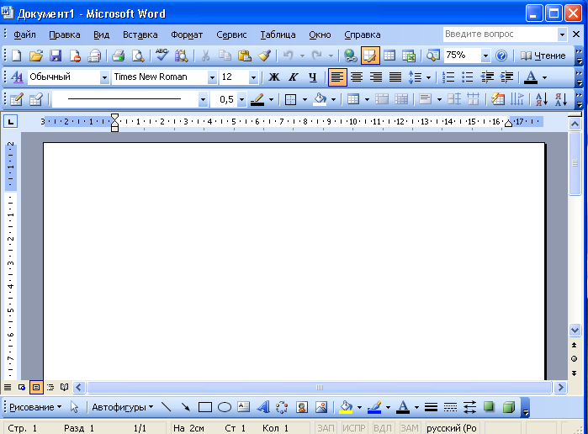Click the Введите вопрос help field
588x434 pixels.
point(500,34)
